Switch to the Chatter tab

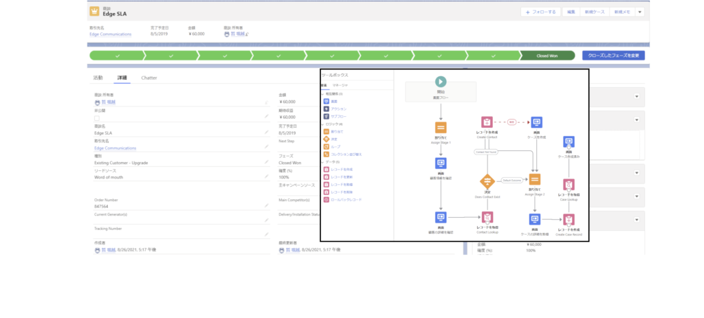pyautogui.click(x=149, y=78)
